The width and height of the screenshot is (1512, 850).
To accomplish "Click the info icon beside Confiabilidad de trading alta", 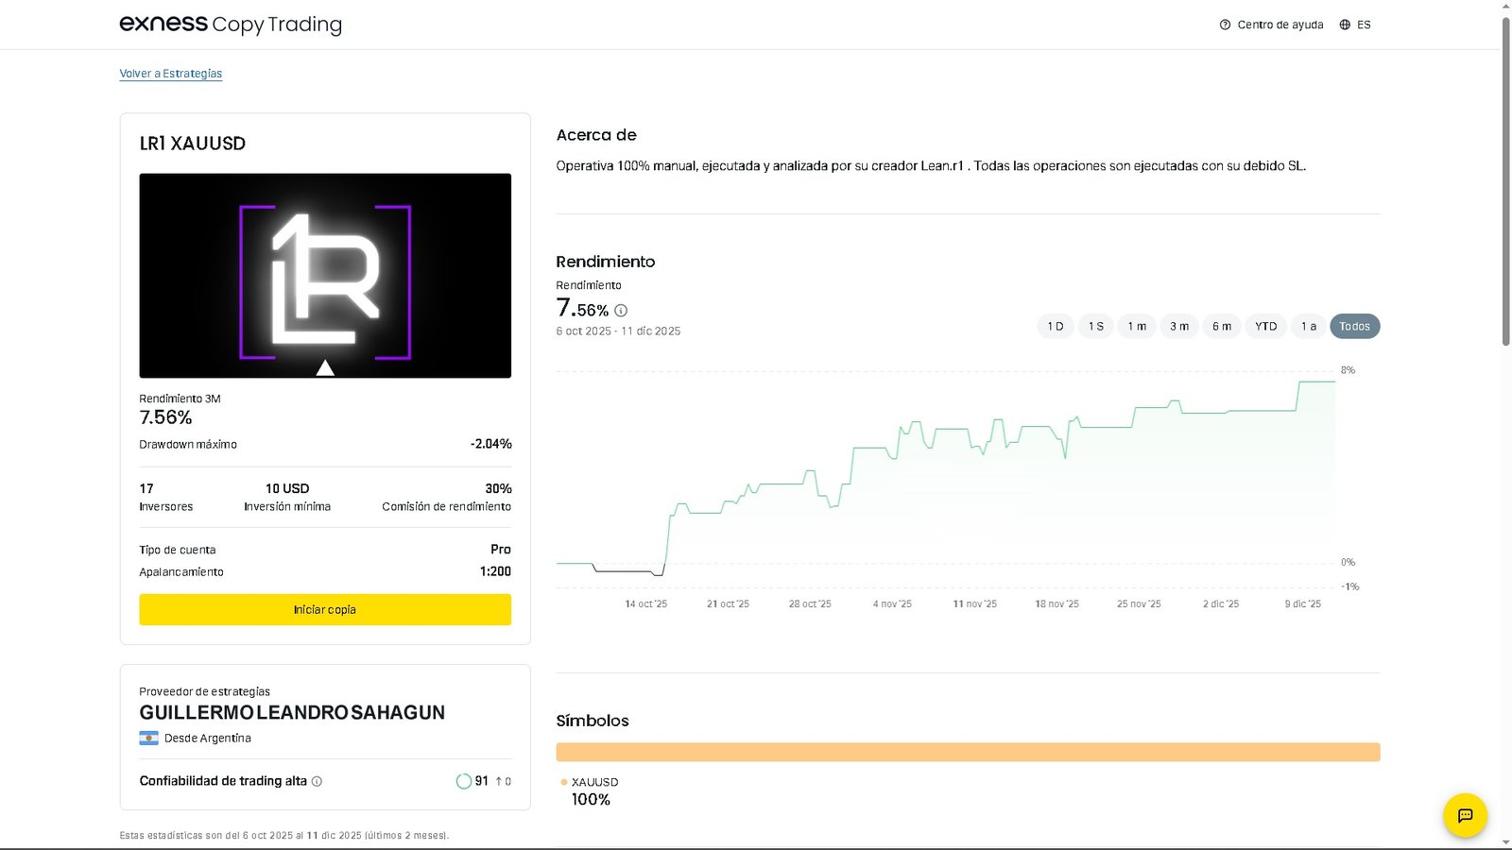I will coord(318,781).
